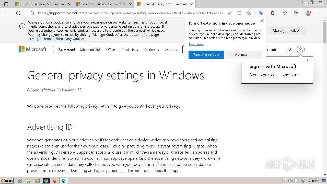Expand the Not now options arrow

click(x=258, y=55)
